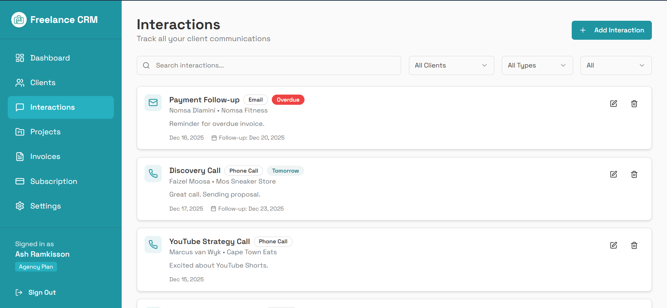The image size is (667, 308).
Task: Delete the Discovery Call interaction
Action: tap(634, 174)
